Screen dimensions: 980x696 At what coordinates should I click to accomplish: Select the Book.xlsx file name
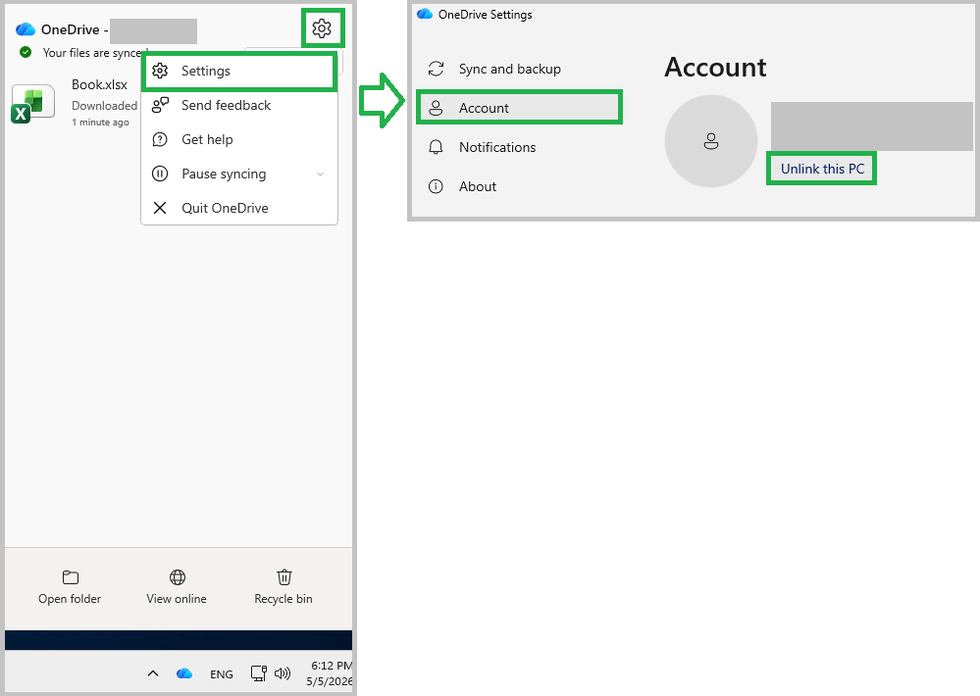(99, 85)
